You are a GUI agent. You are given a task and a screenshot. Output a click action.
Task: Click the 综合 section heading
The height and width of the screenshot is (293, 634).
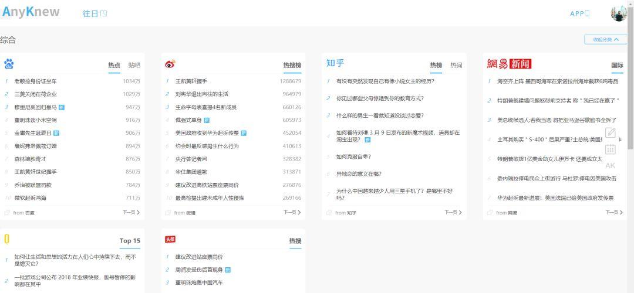pos(8,40)
